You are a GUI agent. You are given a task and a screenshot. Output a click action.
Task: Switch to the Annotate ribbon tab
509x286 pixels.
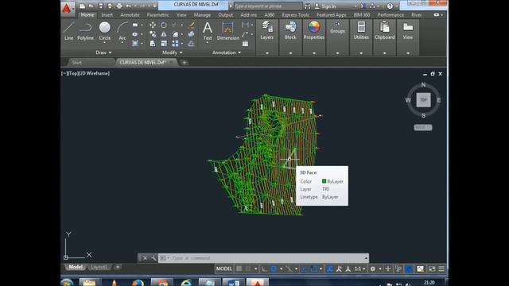click(x=130, y=15)
